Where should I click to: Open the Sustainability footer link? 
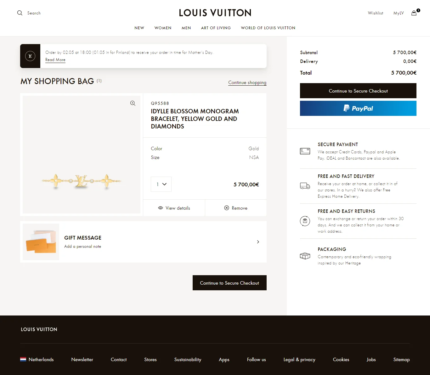pyautogui.click(x=188, y=360)
